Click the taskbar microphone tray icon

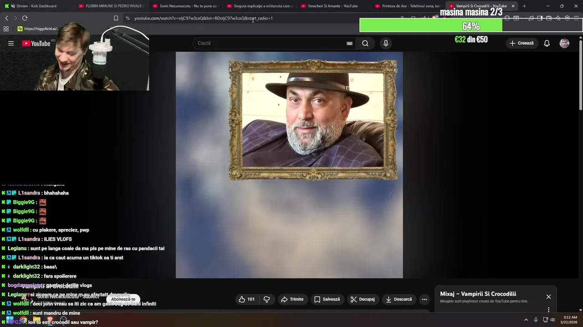pos(536,320)
